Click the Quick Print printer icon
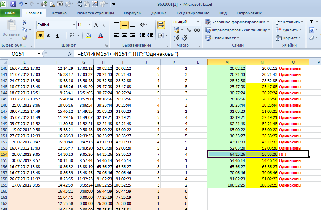 coord(44,4)
